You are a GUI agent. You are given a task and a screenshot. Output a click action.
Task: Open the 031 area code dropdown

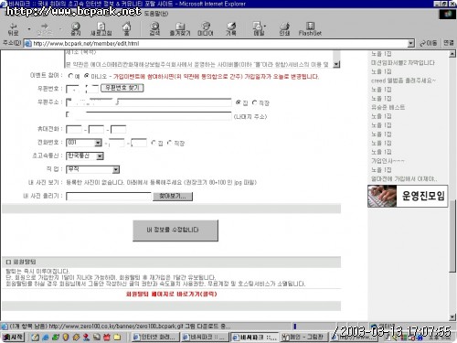pyautogui.click(x=98, y=143)
